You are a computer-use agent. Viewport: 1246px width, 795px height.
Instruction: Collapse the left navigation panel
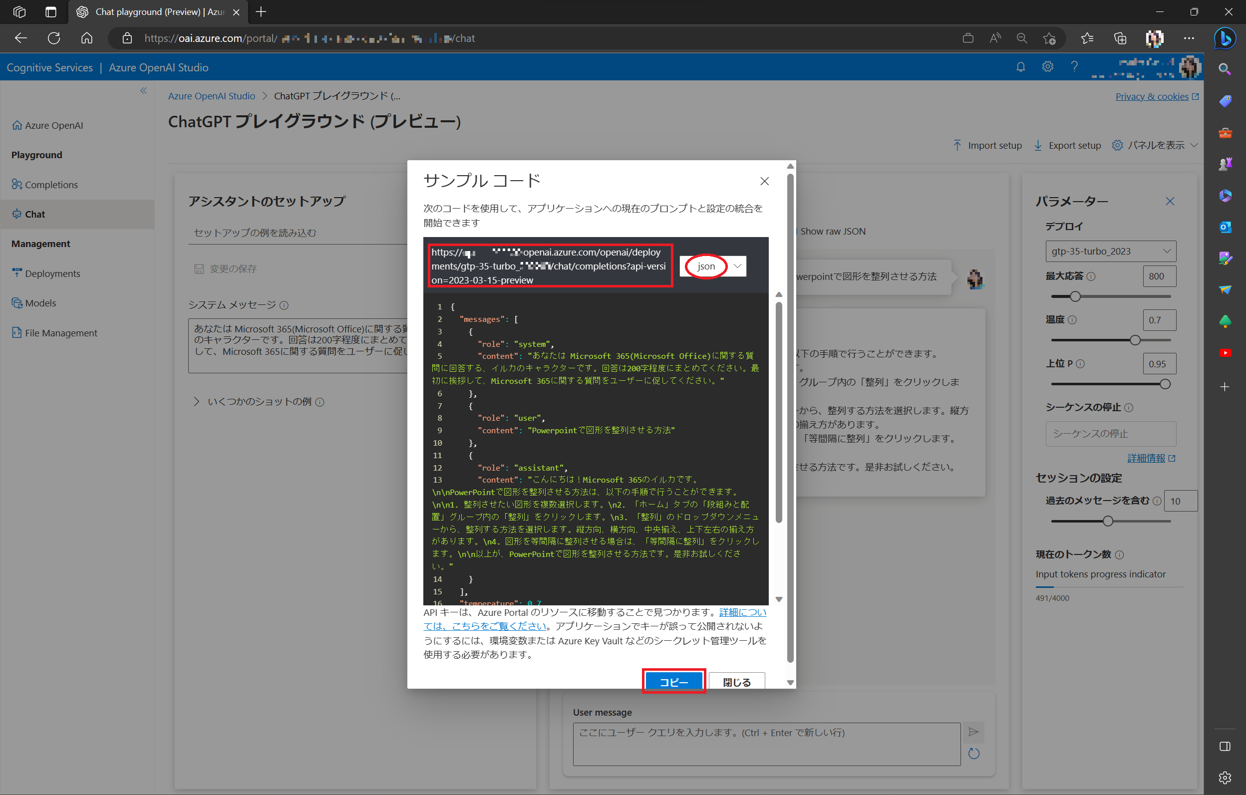[x=143, y=90]
